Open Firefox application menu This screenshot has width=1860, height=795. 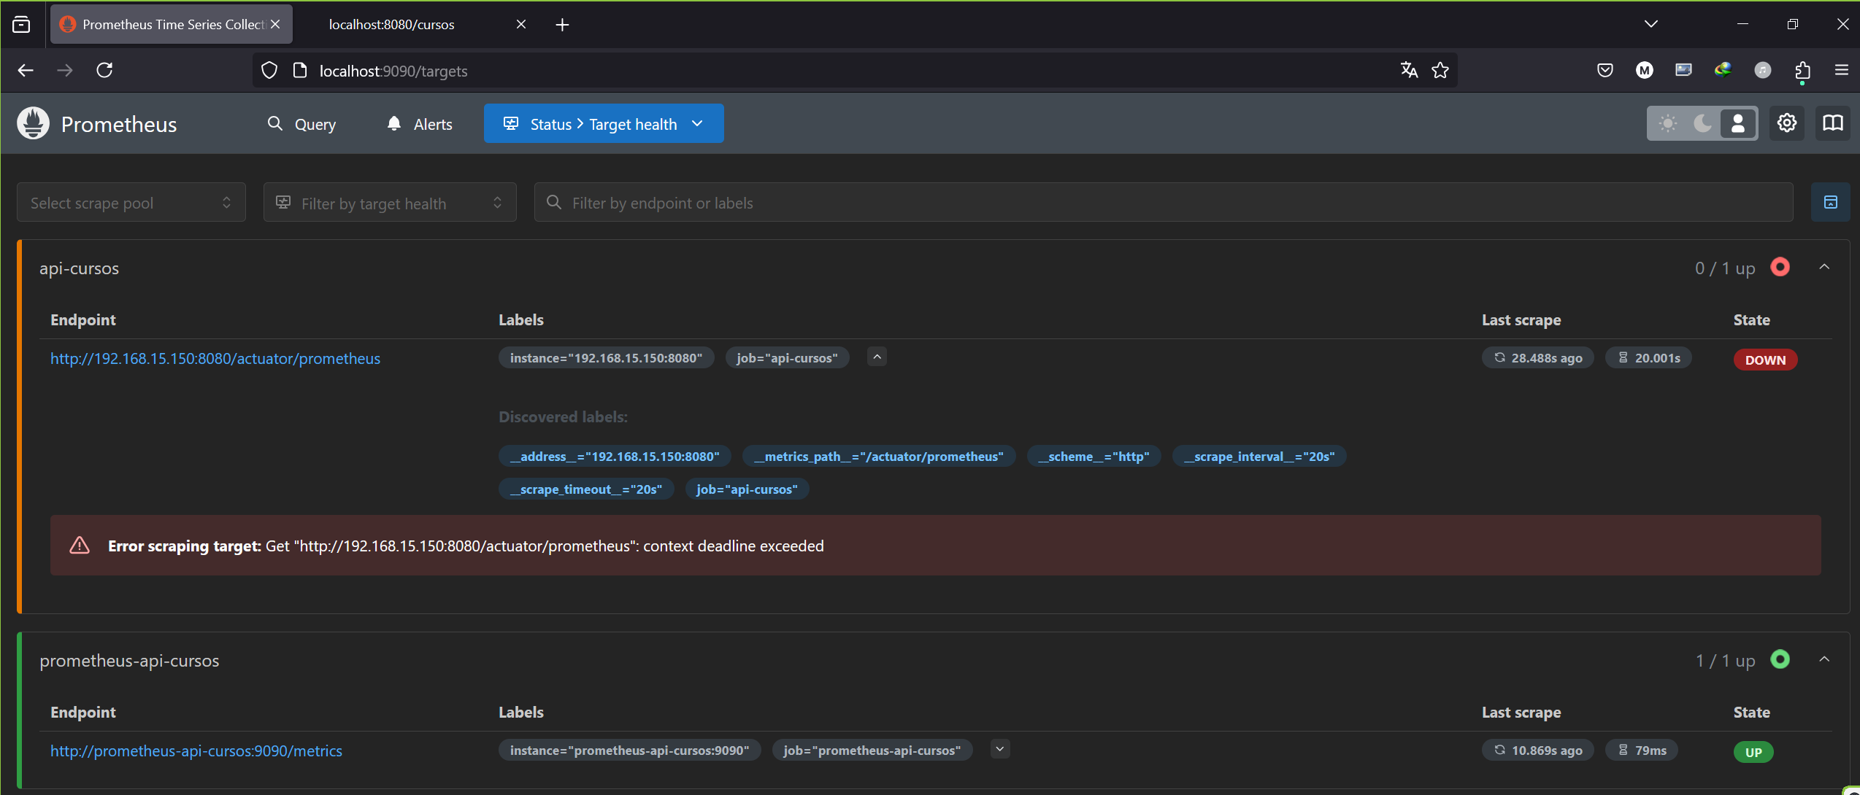click(1842, 70)
